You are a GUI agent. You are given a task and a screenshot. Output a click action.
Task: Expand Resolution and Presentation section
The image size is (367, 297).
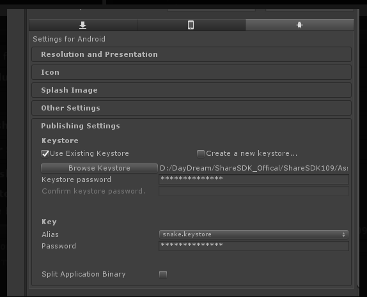coord(191,54)
